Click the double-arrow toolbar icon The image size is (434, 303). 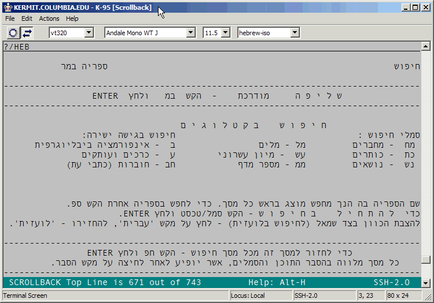pyautogui.click(x=27, y=33)
